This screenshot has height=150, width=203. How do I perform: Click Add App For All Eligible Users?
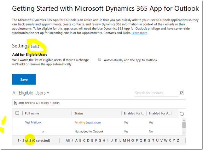click(x=39, y=103)
